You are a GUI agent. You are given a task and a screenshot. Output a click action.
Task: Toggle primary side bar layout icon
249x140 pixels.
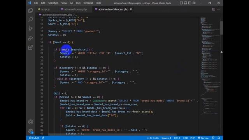click(x=181, y=3)
